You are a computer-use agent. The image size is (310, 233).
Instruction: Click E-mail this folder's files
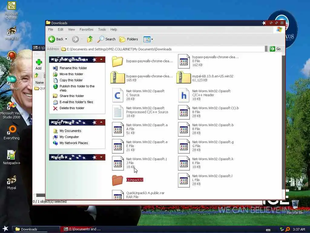[x=73, y=102]
